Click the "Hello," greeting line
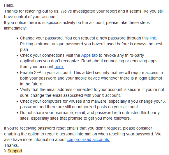Image resolution: width=169 pixels, height=155 pixels. (x=9, y=5)
